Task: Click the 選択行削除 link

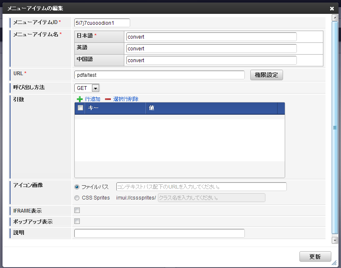Action: coord(126,99)
